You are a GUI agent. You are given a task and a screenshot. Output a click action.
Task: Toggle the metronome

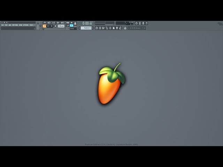click(x=45, y=23)
